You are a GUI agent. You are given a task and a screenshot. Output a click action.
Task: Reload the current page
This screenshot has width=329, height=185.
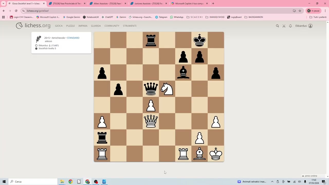tap(16, 11)
